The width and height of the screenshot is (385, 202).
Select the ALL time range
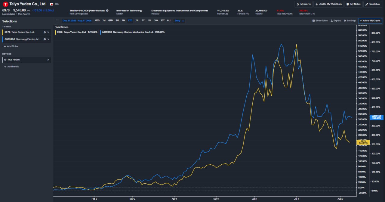[x=169, y=20]
